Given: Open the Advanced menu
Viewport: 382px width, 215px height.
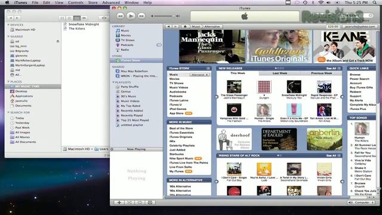Looking at the screenshot, I should pyautogui.click(x=111, y=2).
